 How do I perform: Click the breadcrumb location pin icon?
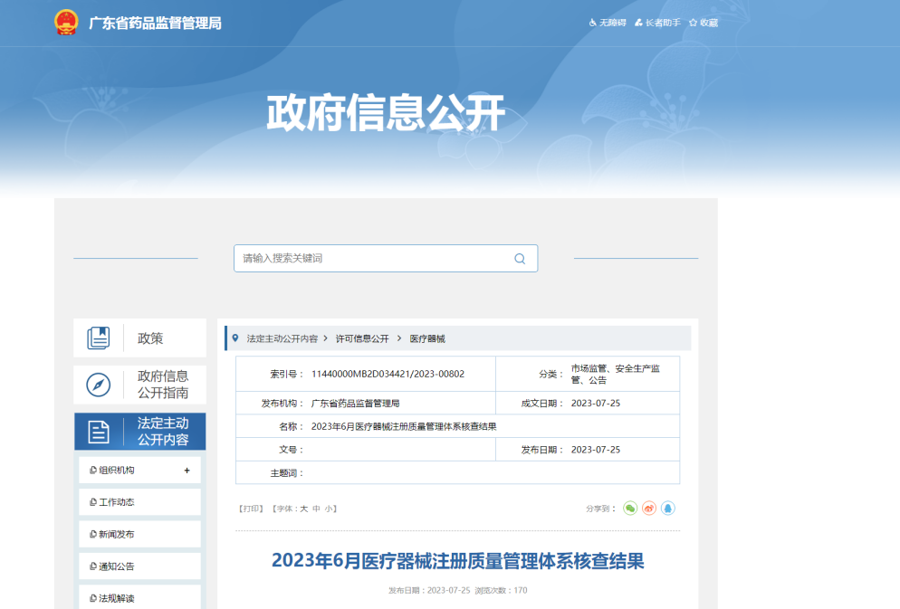[x=235, y=338]
